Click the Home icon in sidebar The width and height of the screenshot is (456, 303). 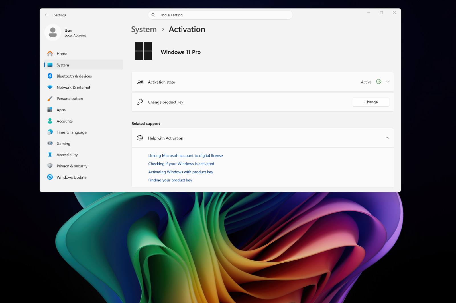coord(50,53)
